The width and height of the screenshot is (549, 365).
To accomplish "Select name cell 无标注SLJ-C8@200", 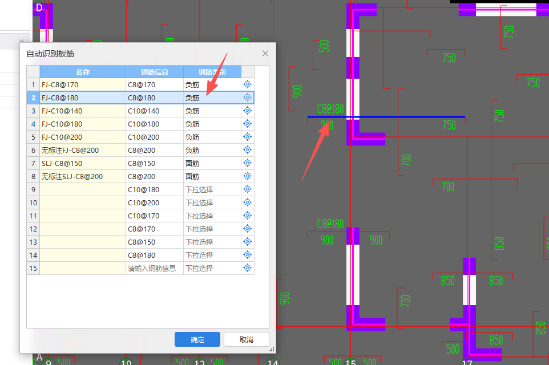I will click(x=83, y=176).
